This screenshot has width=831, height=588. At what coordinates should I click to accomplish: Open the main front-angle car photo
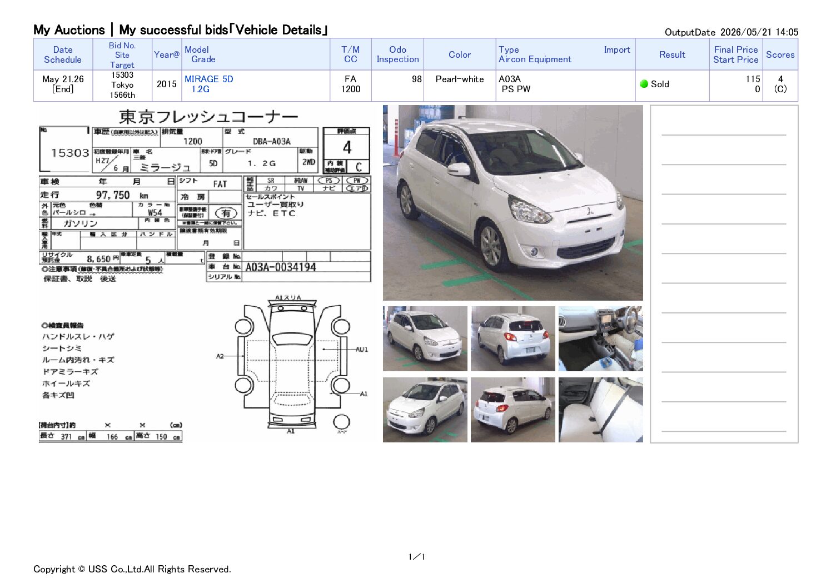512,203
